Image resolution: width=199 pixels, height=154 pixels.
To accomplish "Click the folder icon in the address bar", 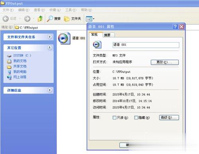I will 17,27.
